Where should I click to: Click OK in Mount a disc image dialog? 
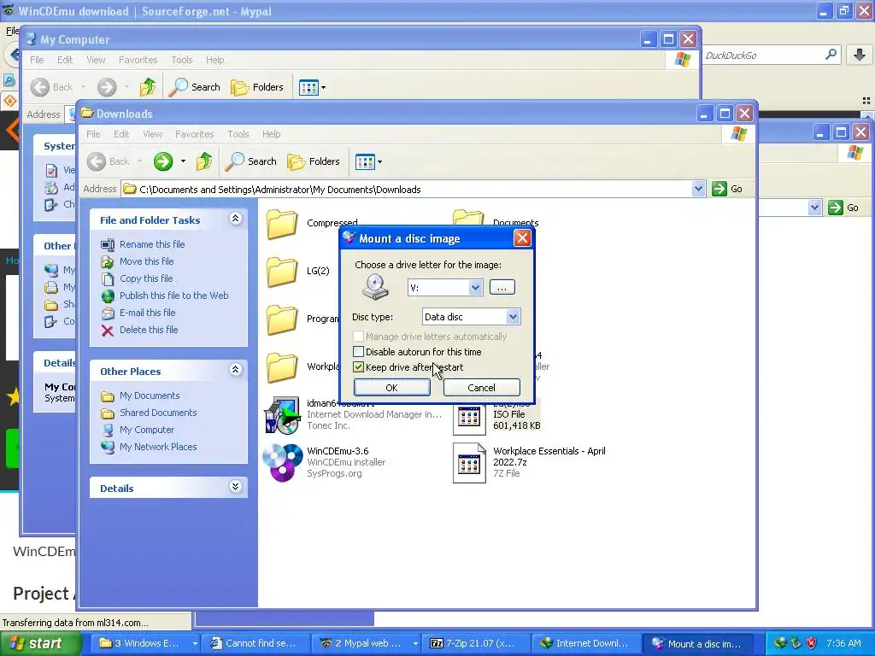point(391,387)
